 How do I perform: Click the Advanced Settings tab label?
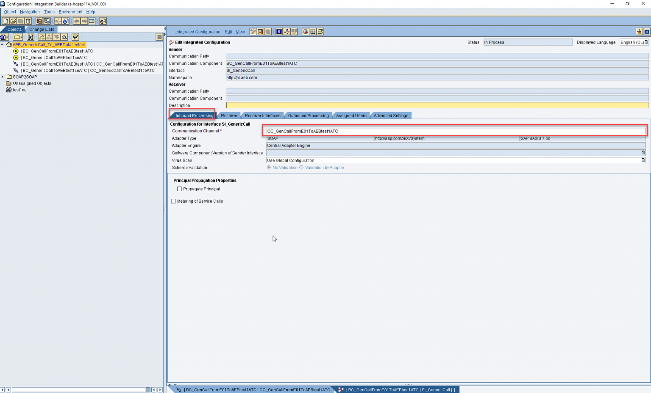click(x=390, y=115)
